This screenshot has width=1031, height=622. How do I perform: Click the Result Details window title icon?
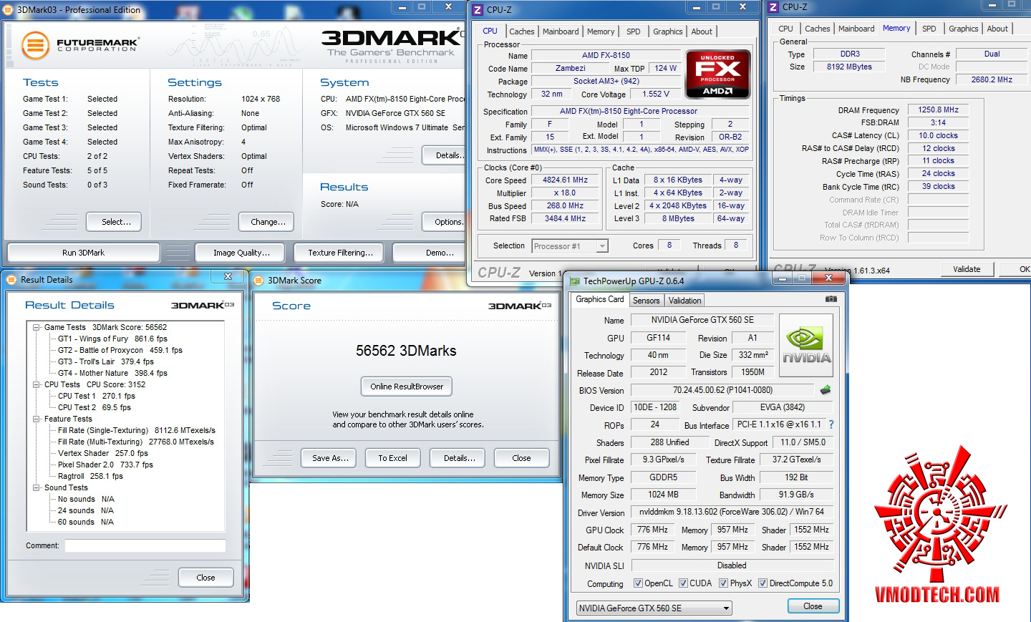(x=11, y=280)
